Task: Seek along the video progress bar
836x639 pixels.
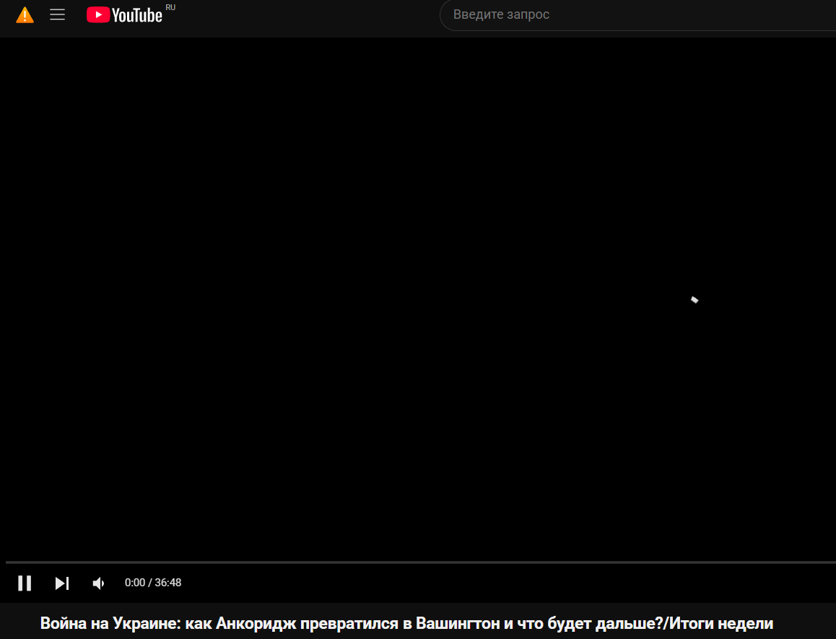Action: [421, 562]
